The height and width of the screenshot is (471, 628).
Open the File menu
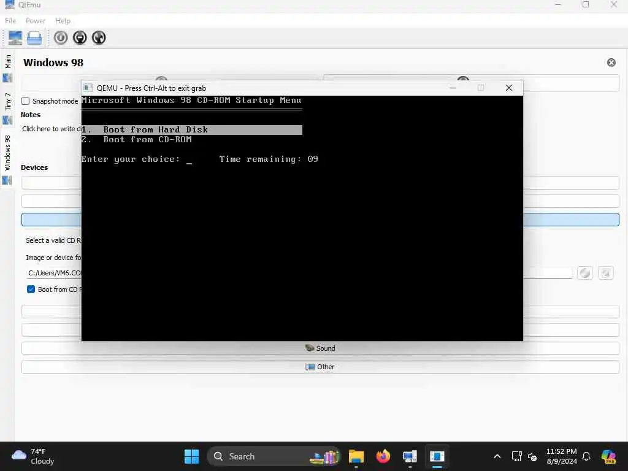pyautogui.click(x=10, y=20)
